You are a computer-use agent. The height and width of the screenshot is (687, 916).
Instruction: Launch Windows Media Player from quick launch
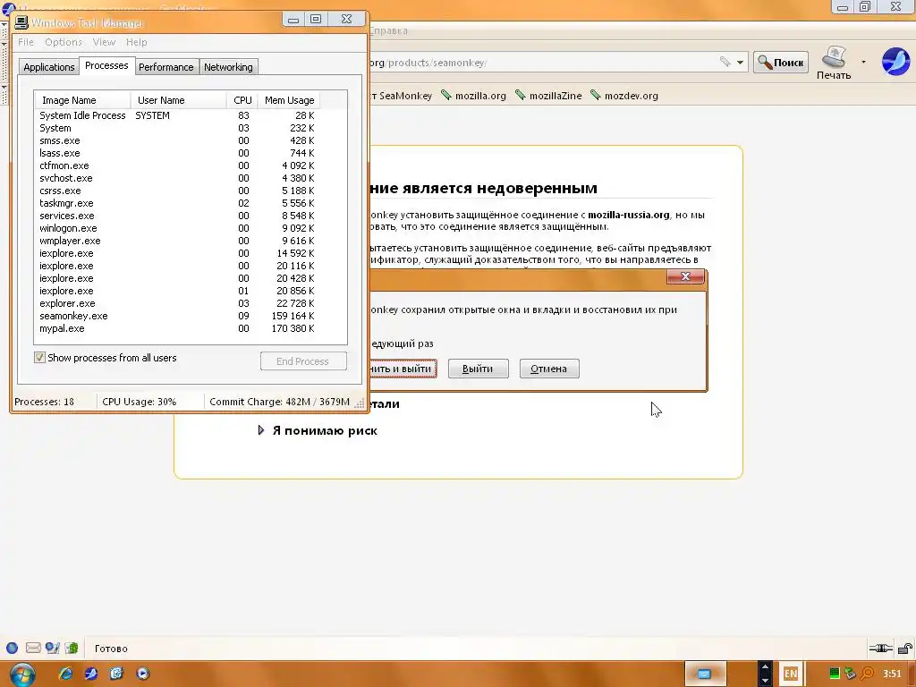tap(142, 674)
